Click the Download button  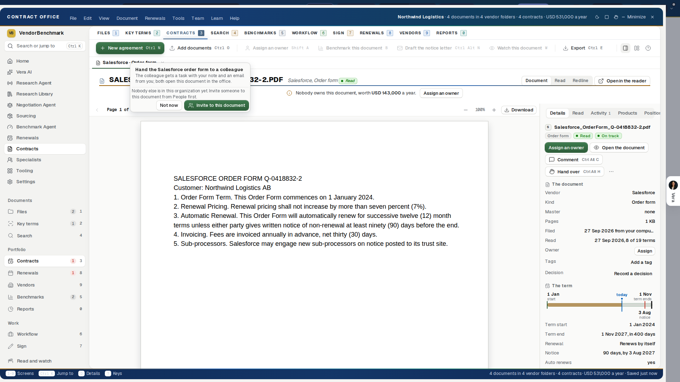519,110
